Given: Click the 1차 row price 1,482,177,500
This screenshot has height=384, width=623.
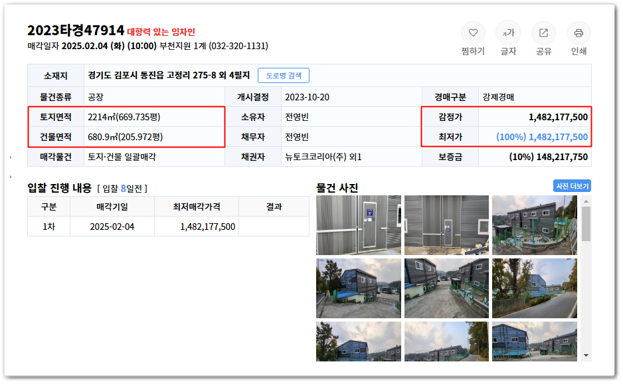Looking at the screenshot, I should [x=208, y=227].
